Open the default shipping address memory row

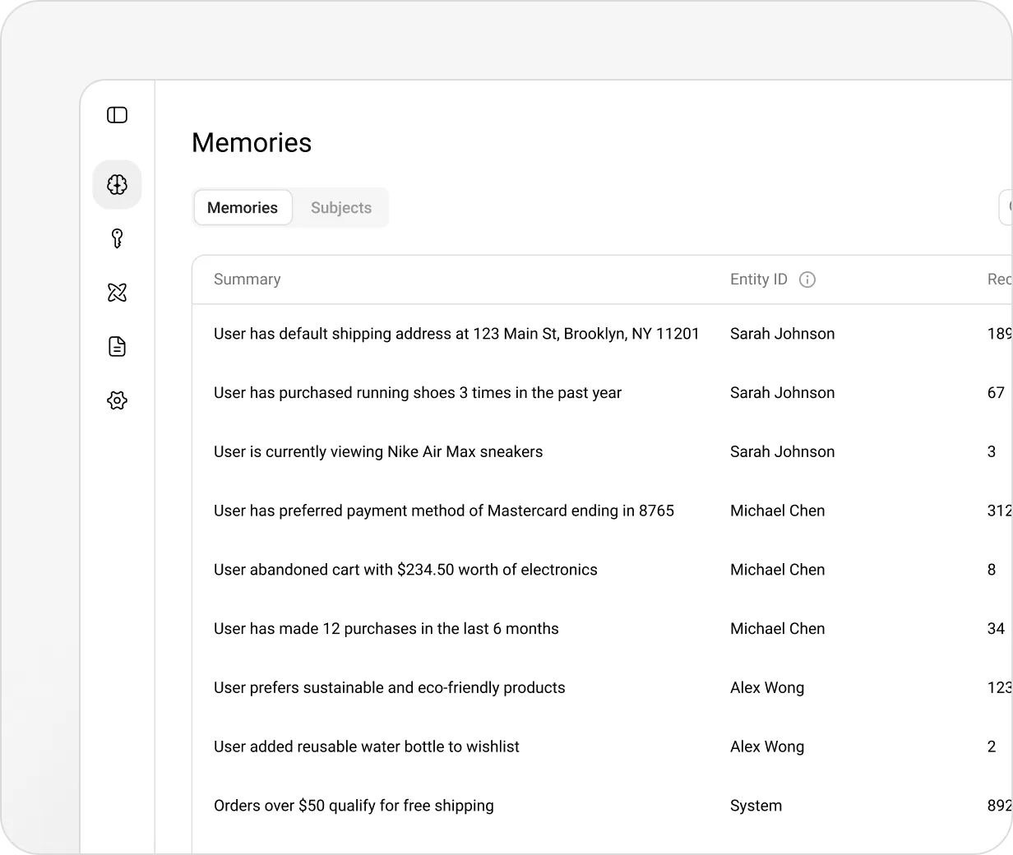point(456,334)
